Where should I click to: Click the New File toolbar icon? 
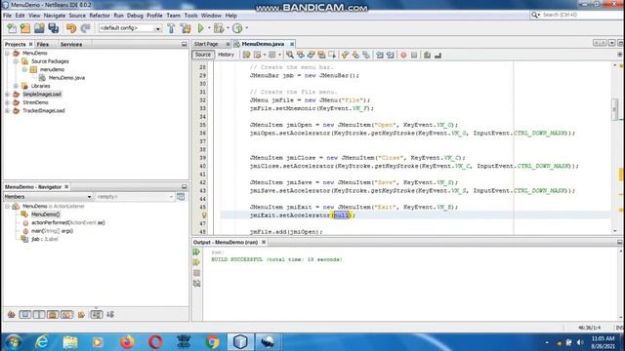[12, 28]
